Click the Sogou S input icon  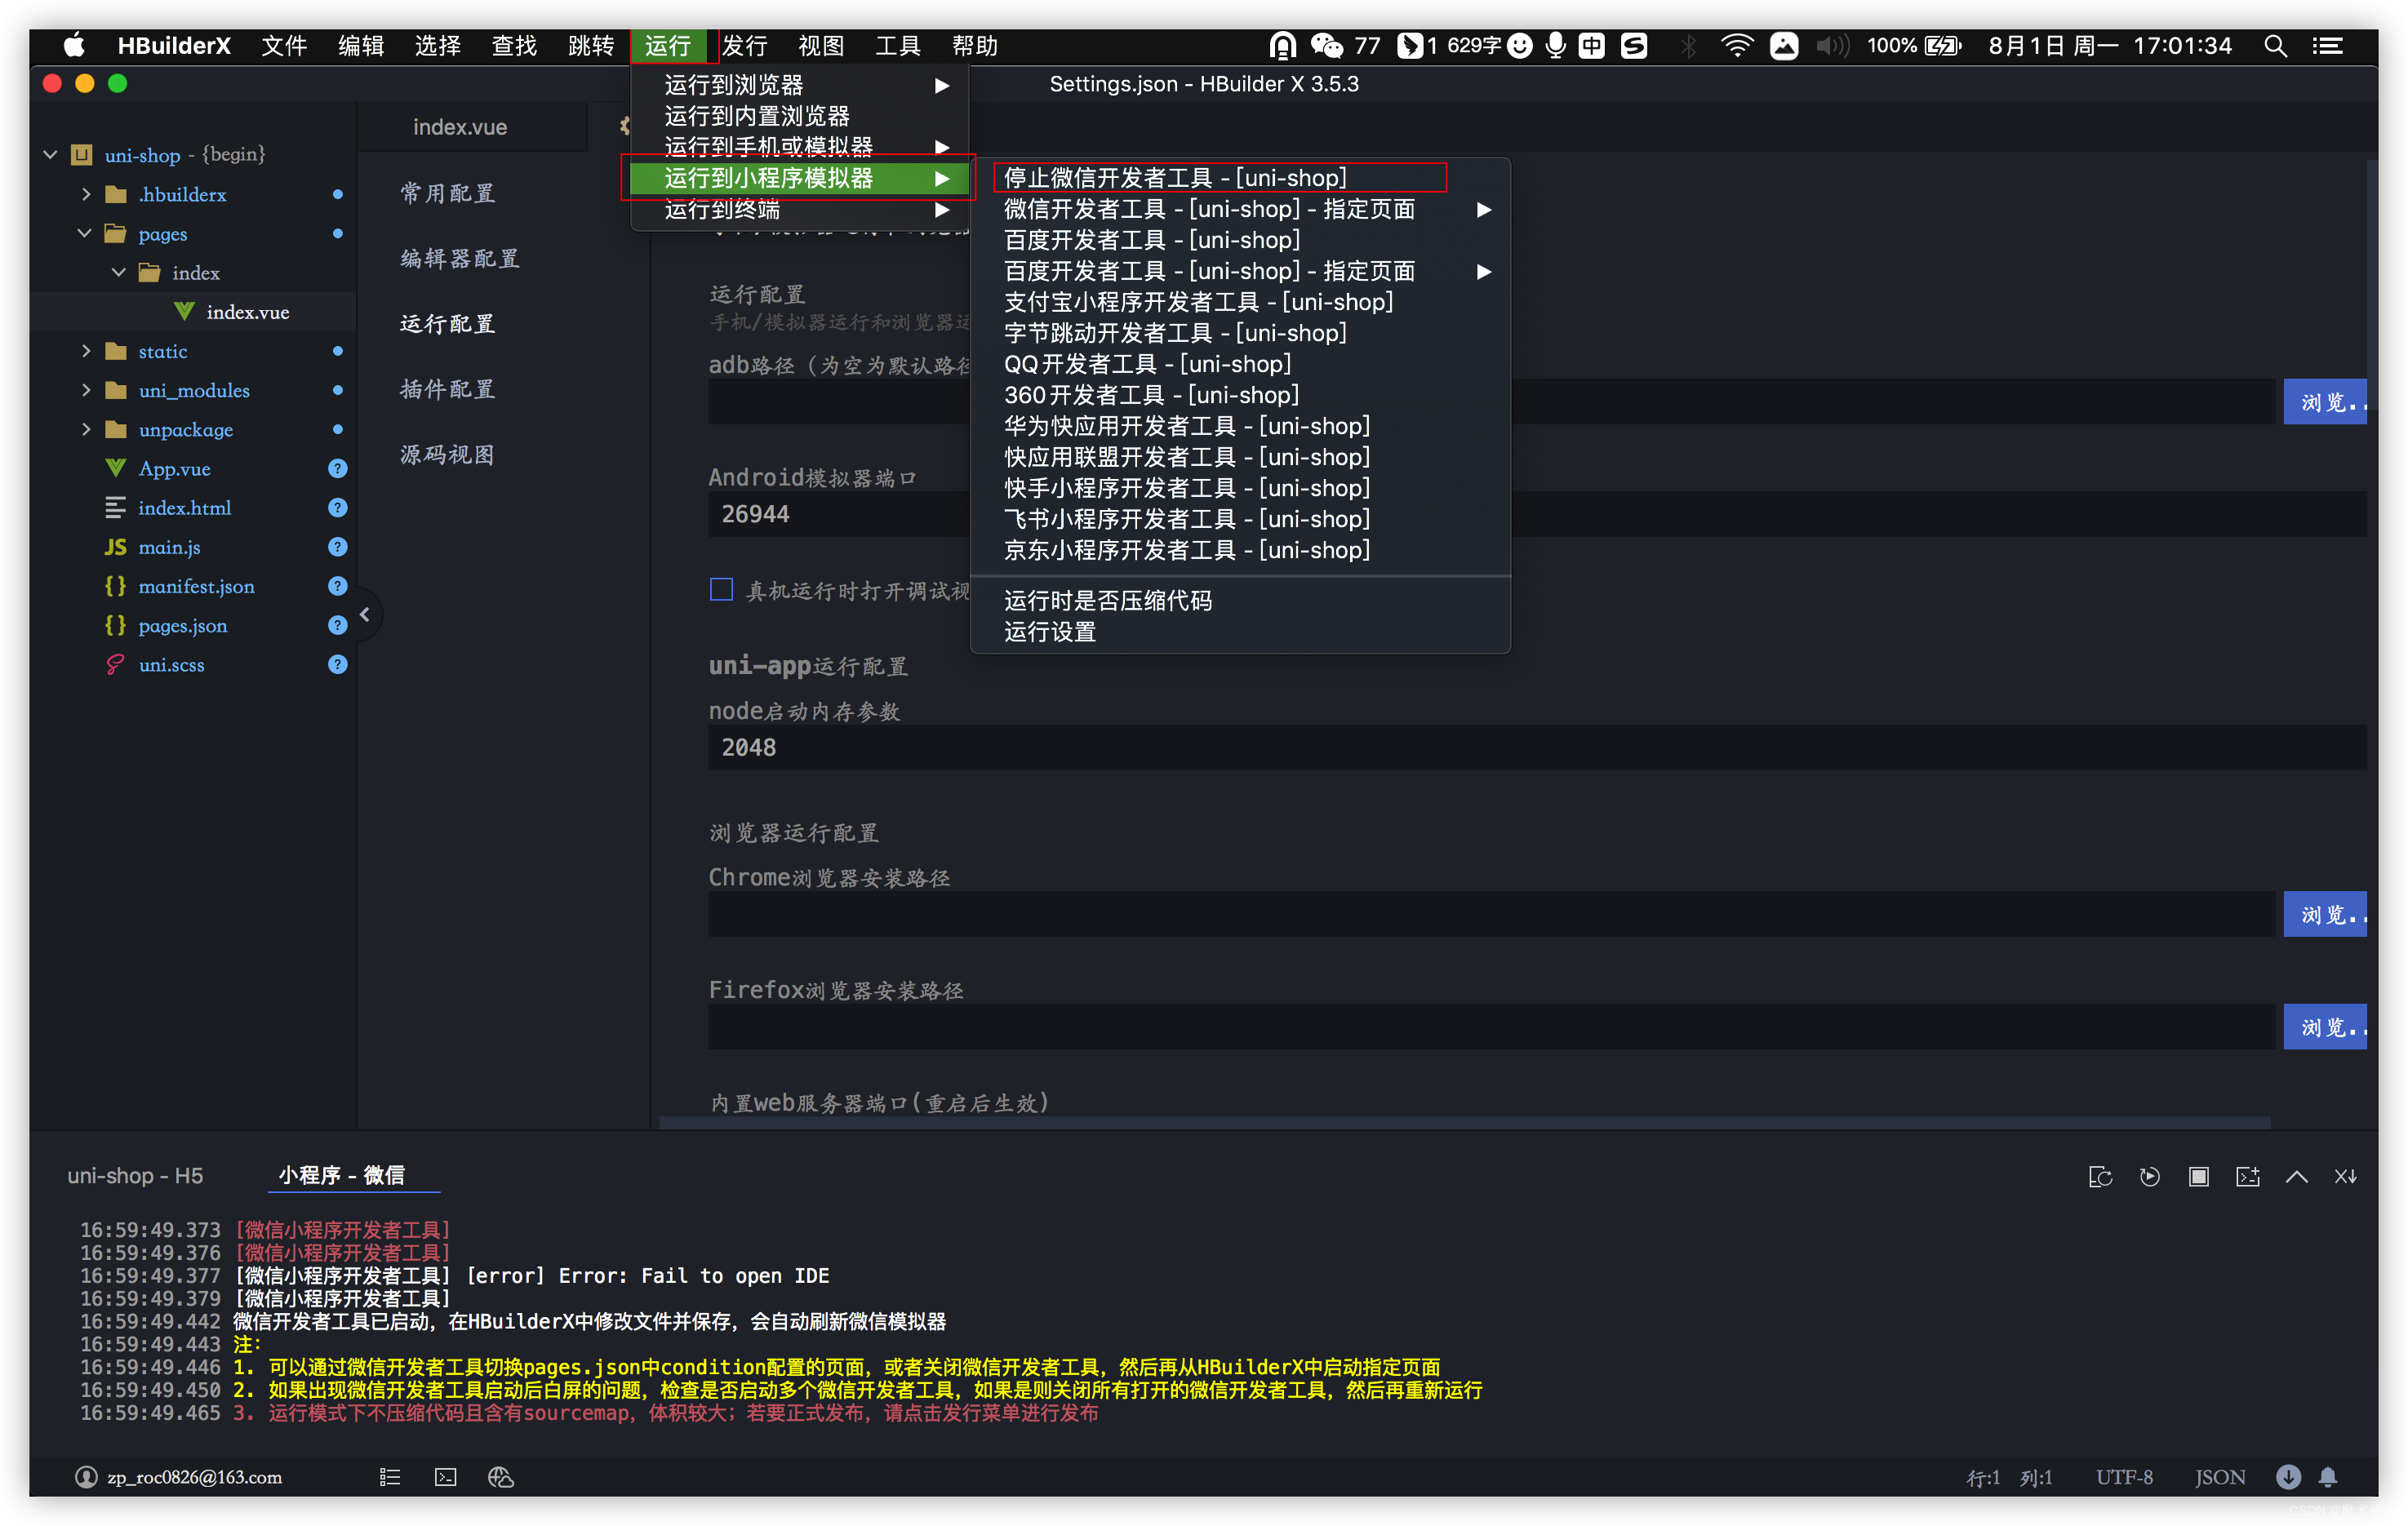point(1634,45)
